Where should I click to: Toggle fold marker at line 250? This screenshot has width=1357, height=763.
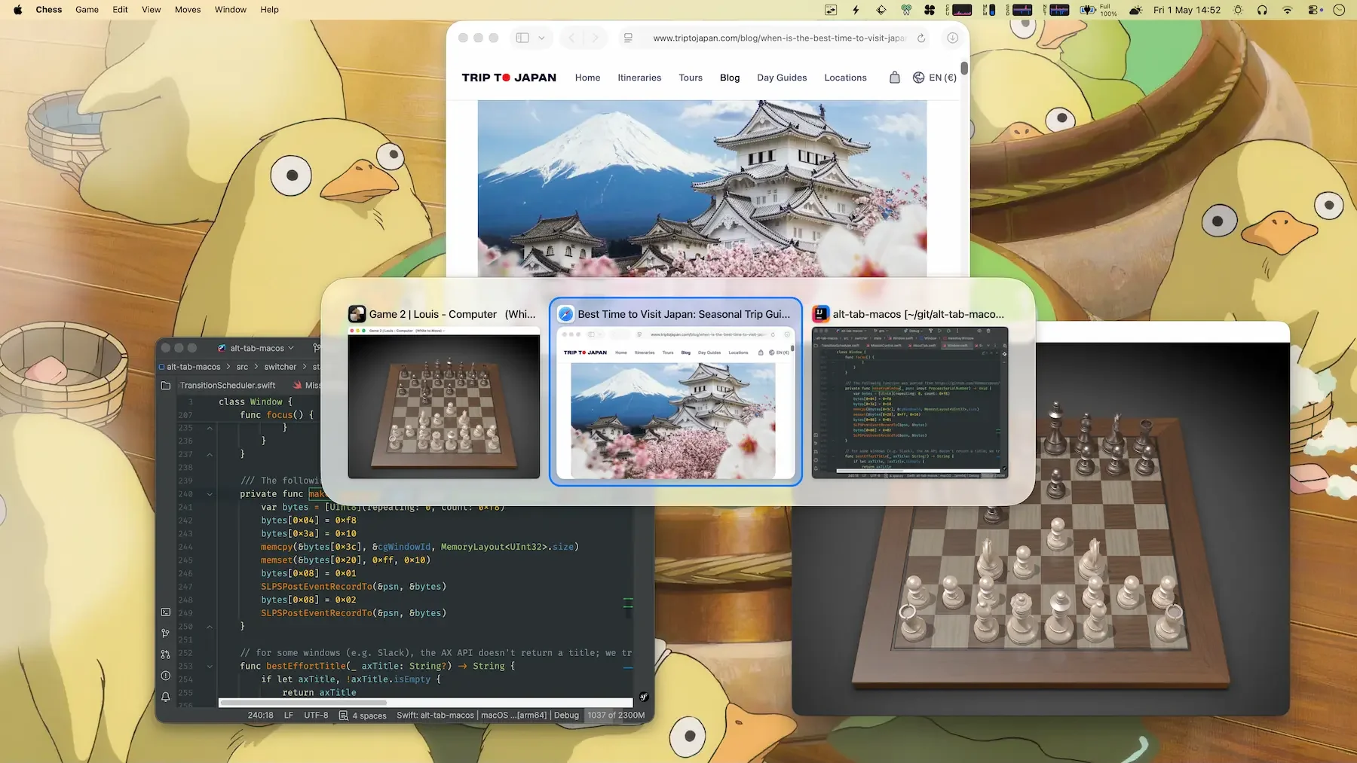[x=210, y=627]
